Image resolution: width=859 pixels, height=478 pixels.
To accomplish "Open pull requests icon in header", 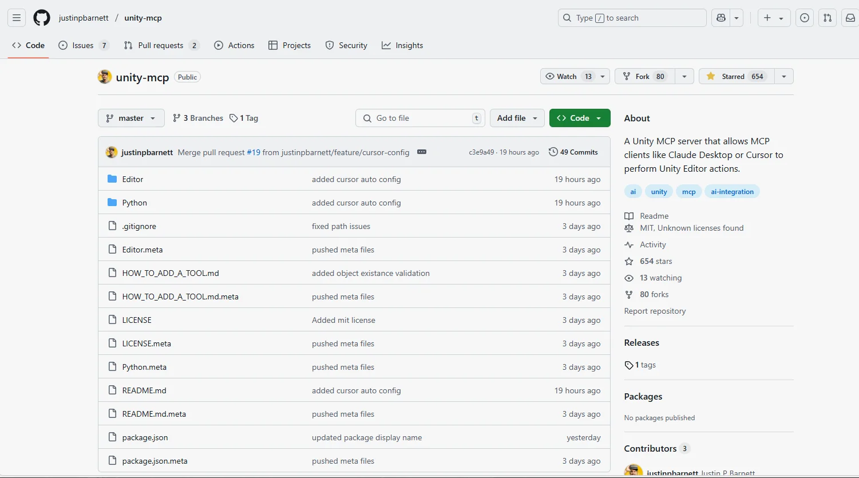I will click(828, 18).
